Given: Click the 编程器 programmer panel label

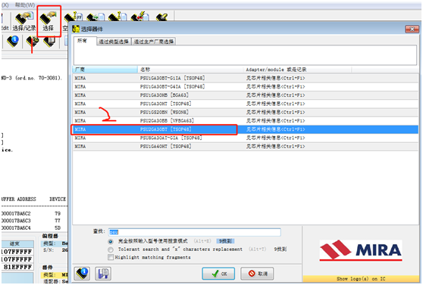Looking at the screenshot, I should pos(50,236).
